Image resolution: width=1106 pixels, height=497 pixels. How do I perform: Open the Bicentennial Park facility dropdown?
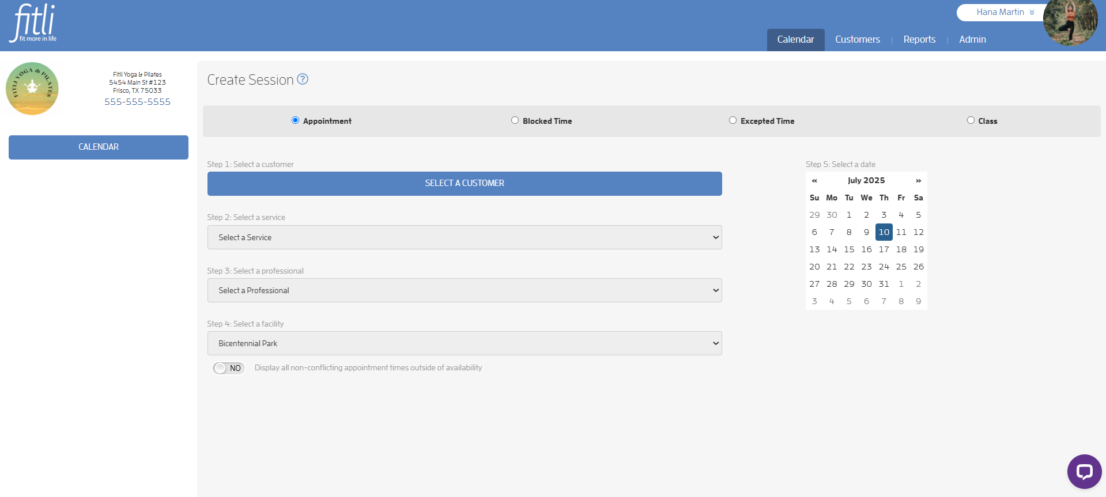pyautogui.click(x=465, y=343)
